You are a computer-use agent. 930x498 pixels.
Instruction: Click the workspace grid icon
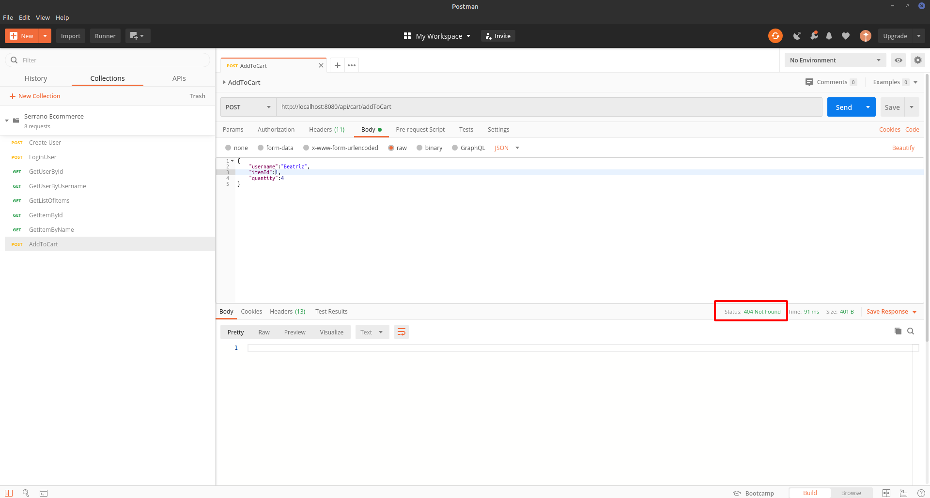tap(407, 36)
